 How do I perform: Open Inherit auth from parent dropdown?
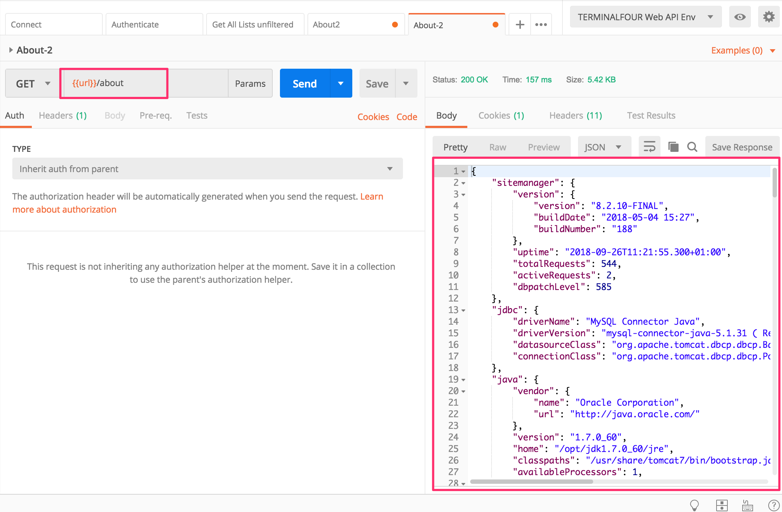[207, 168]
